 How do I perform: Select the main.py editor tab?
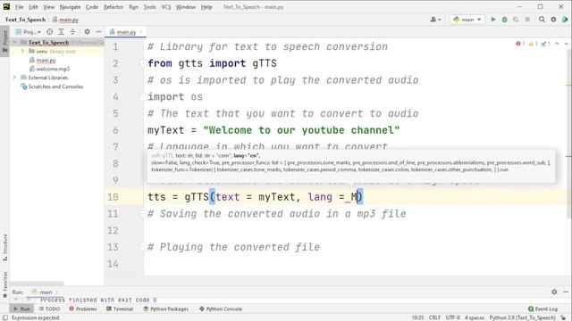click(126, 32)
